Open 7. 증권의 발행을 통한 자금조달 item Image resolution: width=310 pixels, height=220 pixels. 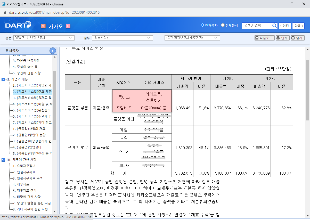point(33,203)
